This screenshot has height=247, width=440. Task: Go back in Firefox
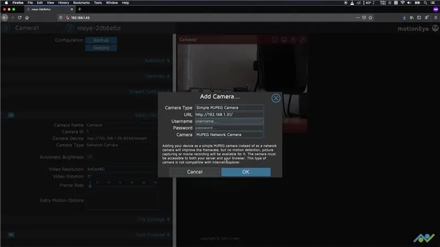[5, 18]
